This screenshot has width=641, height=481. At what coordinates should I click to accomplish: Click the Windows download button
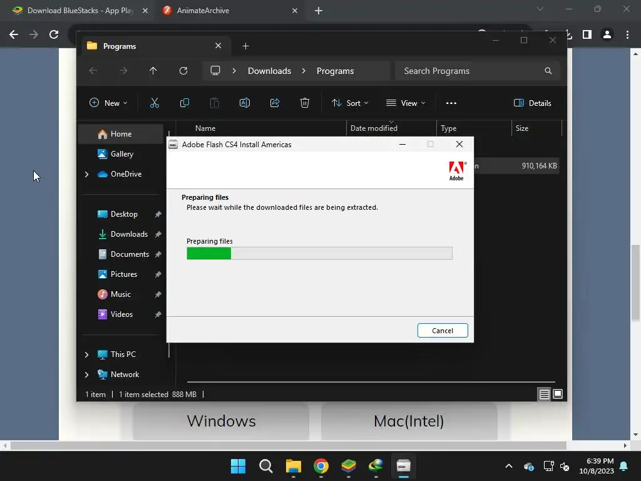click(x=221, y=421)
